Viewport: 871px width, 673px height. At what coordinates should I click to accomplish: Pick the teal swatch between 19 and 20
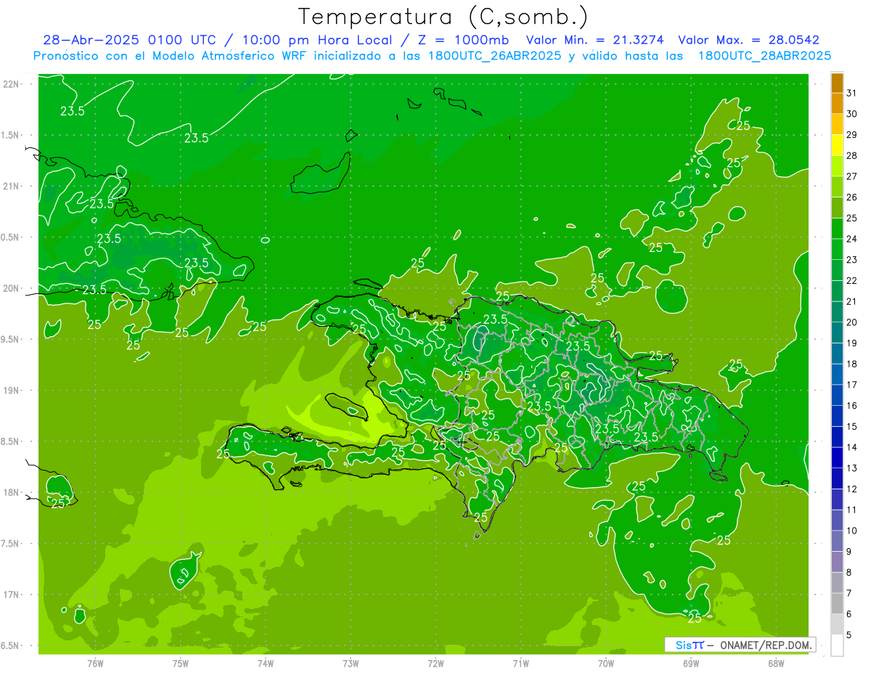coord(837,333)
